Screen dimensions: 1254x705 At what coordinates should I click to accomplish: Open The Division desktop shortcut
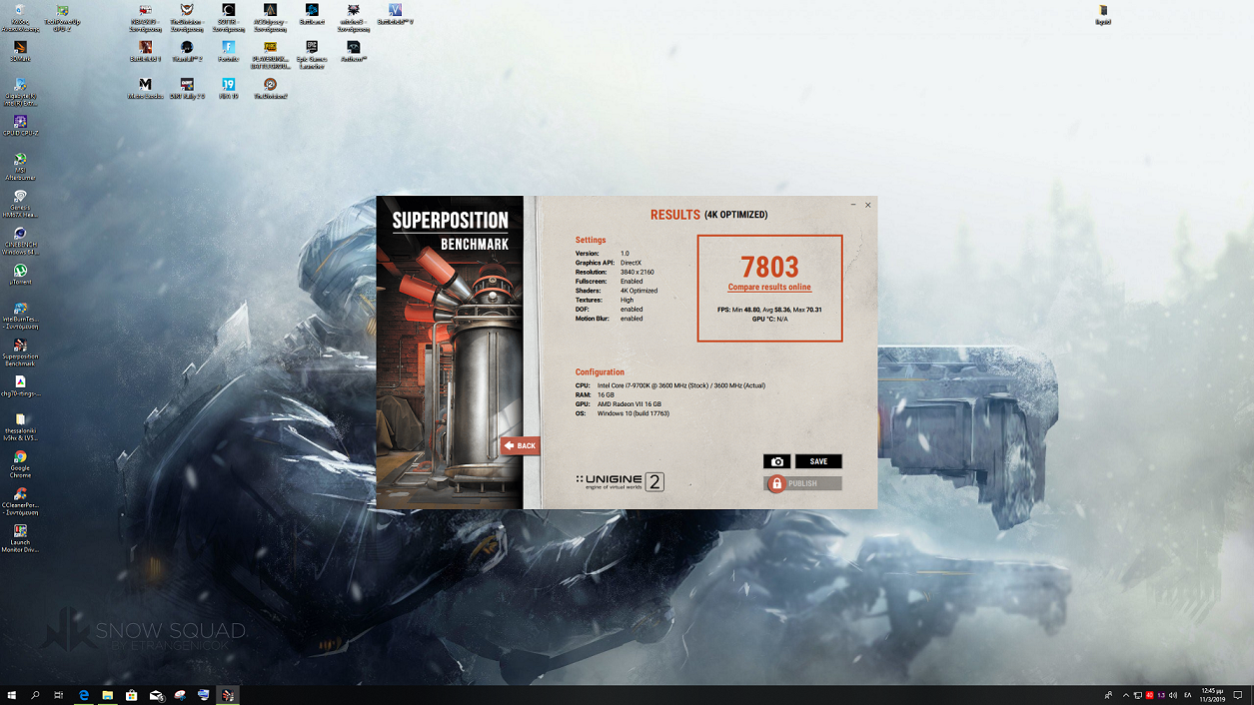tap(187, 18)
